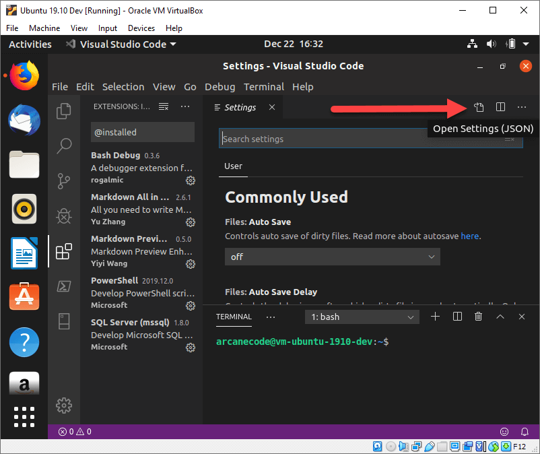Manage the Bash Debug extension gear
Viewport: 540px width, 454px height.
click(191, 180)
